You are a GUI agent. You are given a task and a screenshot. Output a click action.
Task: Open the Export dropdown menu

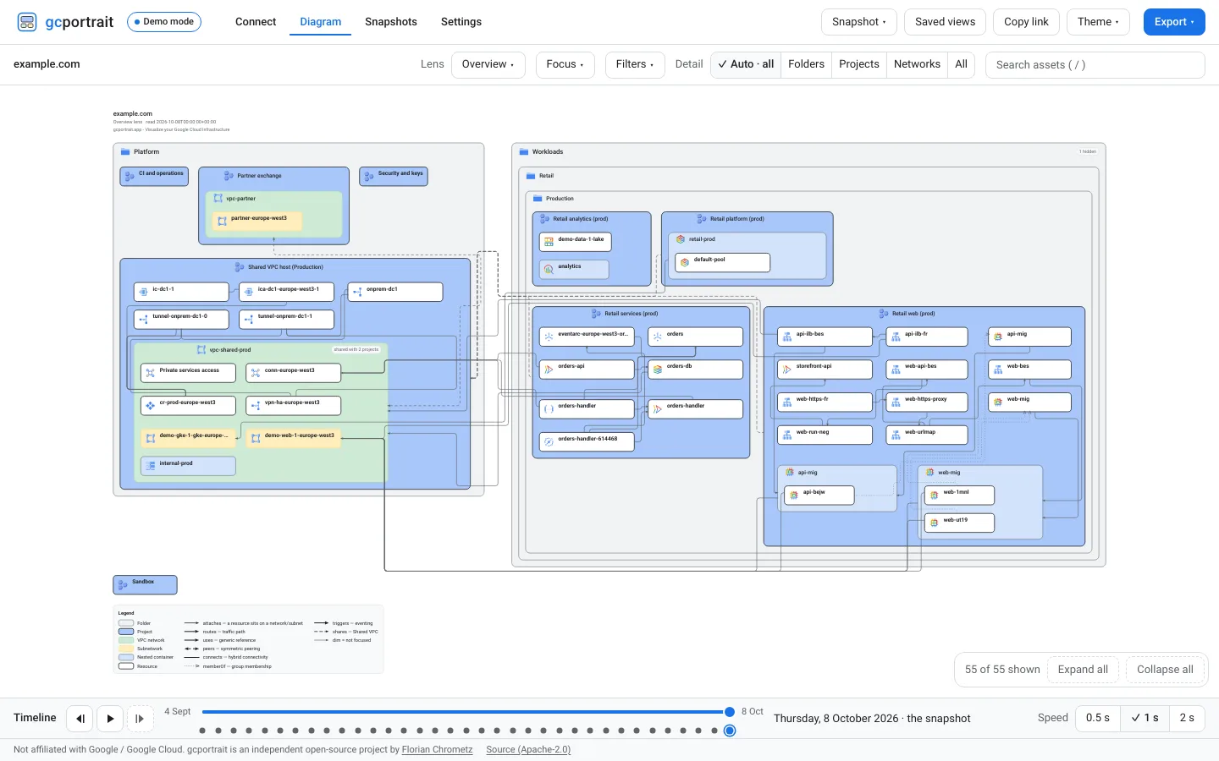coord(1174,22)
